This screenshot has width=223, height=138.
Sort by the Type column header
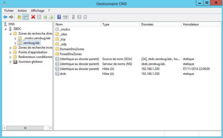click(120, 24)
